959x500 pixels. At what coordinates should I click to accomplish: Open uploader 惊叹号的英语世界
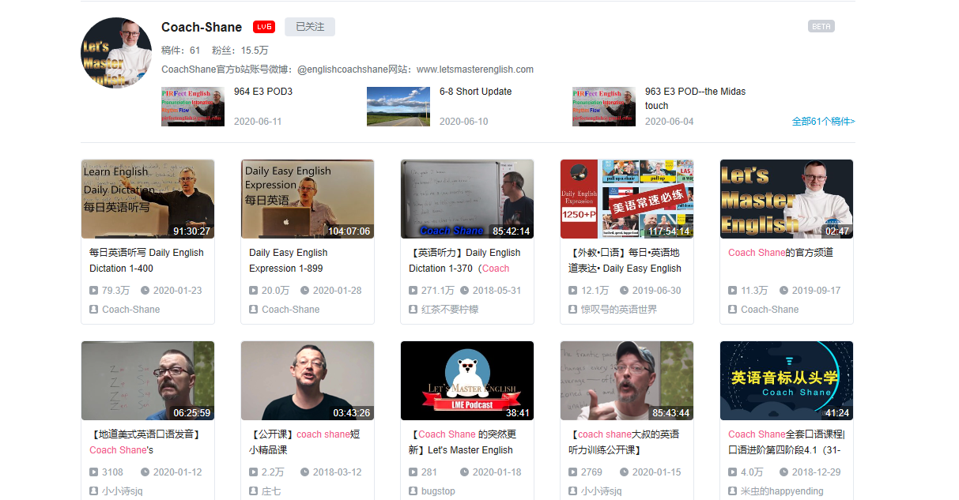619,310
